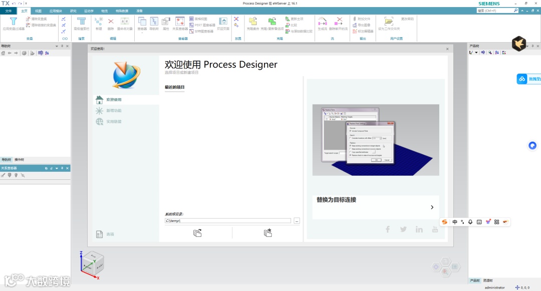Image resolution: width=541 pixels, height=291 pixels.
Task: Click the new project icon below 系统根目录
Action: tap(267, 233)
